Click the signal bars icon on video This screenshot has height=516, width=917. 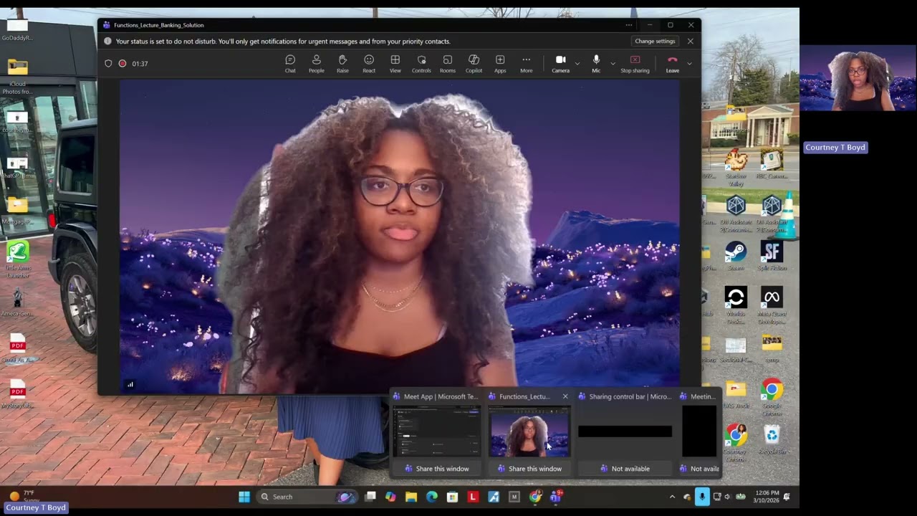coord(130,385)
